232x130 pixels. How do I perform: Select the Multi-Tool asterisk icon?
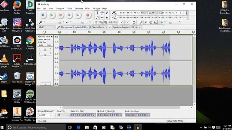107,18
